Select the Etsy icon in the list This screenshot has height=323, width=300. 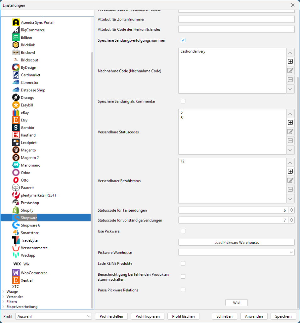tap(16, 120)
